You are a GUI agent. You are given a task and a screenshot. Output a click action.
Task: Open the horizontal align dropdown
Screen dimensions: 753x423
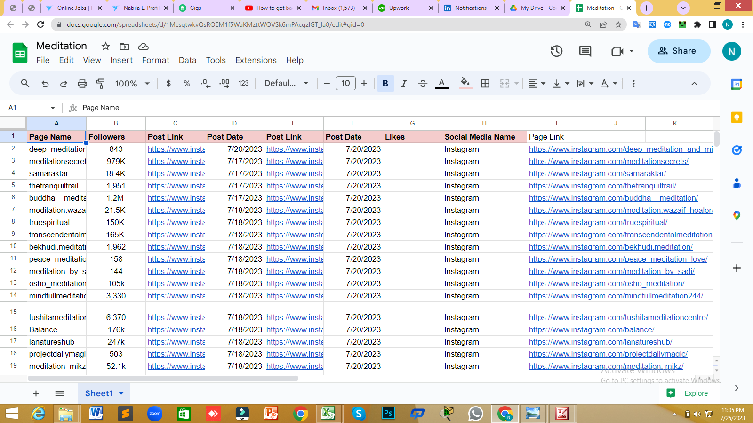pos(537,83)
